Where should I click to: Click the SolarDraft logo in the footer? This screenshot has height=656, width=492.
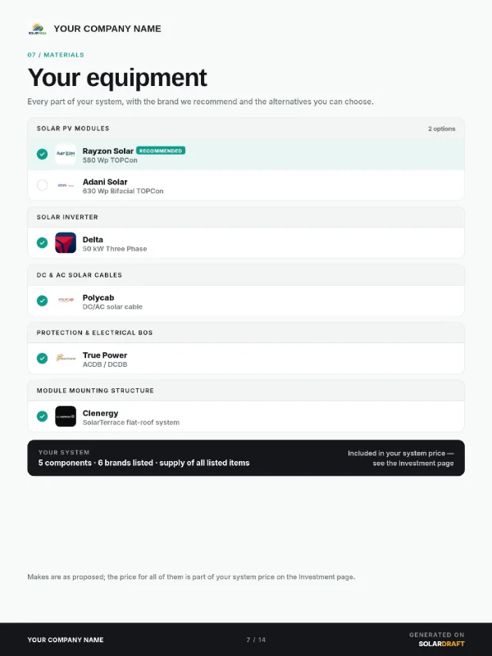click(441, 644)
